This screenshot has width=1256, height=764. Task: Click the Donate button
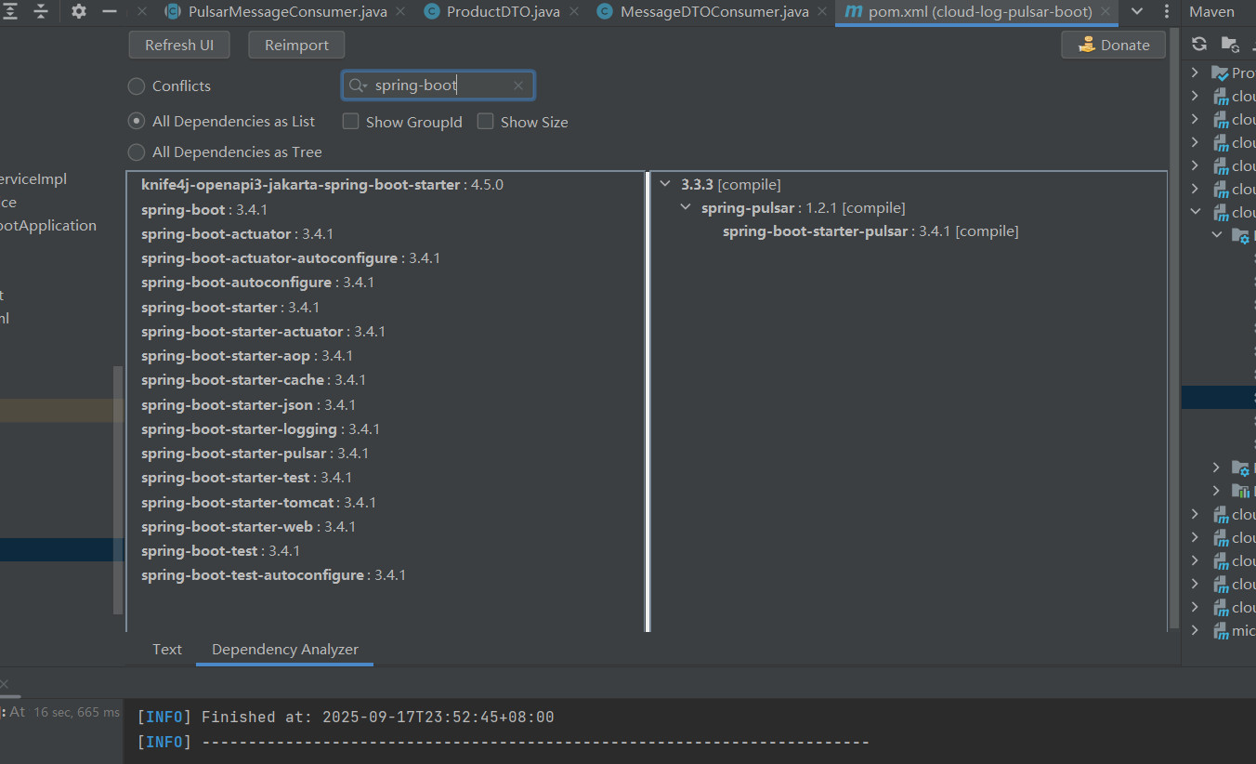point(1113,45)
